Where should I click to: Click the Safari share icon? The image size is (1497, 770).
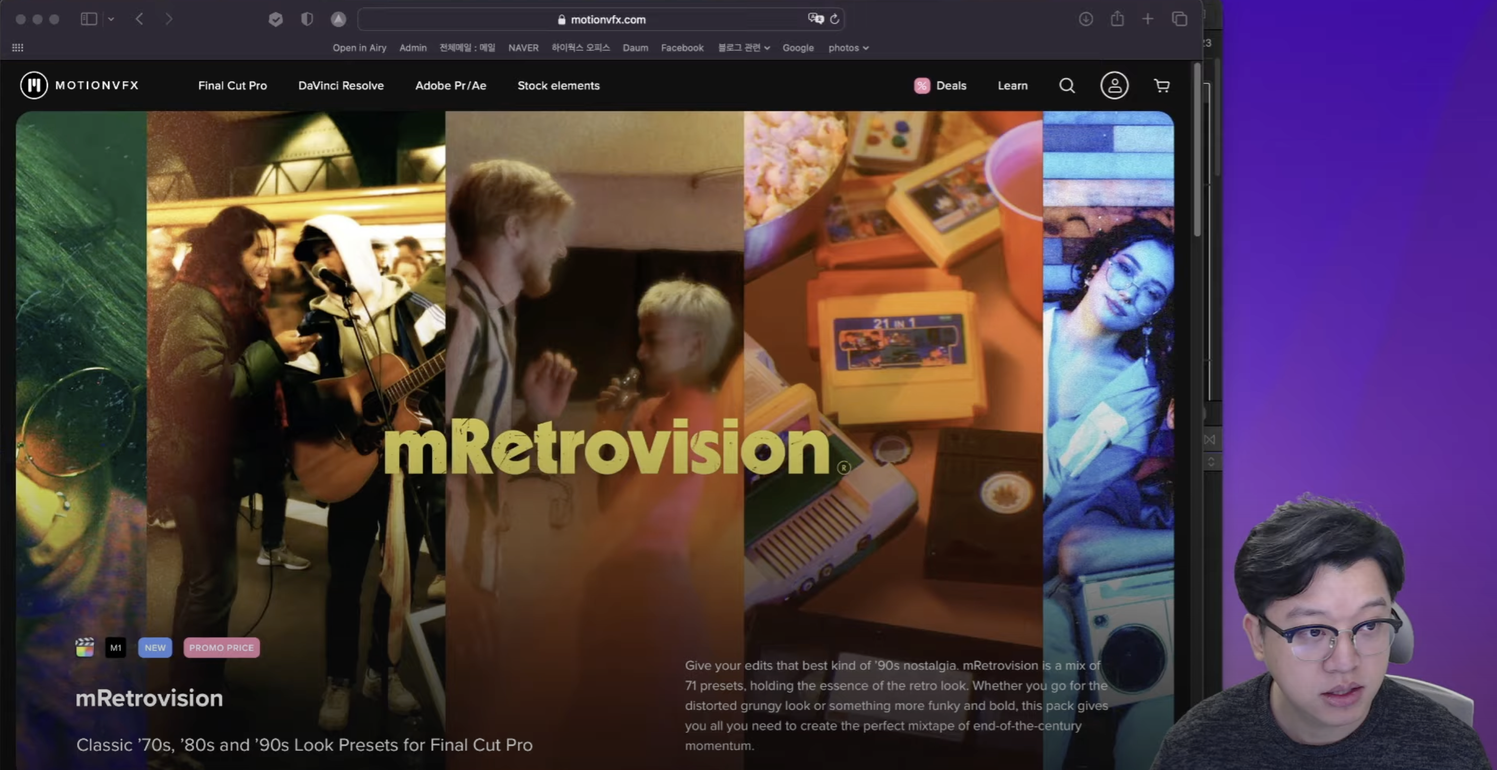(1117, 19)
